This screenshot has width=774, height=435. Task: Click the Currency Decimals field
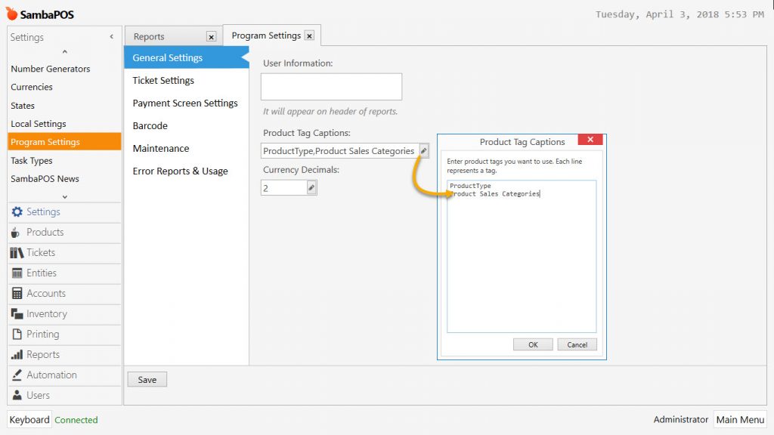284,187
